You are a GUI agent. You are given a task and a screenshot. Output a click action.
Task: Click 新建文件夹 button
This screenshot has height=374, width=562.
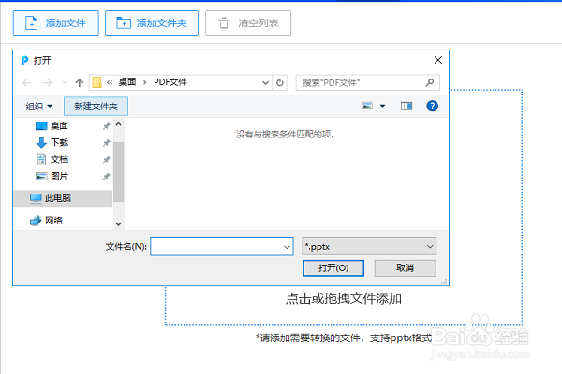(96, 107)
